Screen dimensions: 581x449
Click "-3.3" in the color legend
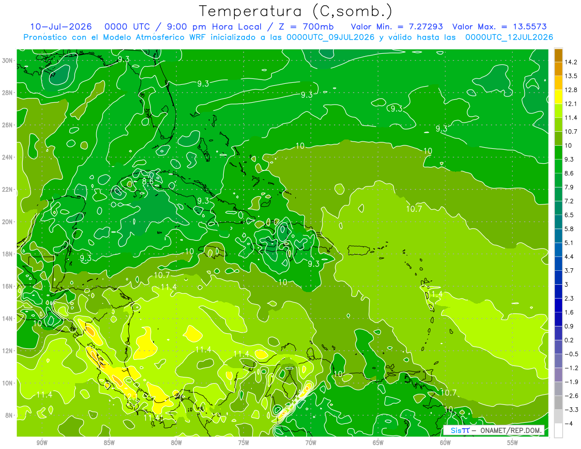coord(571,410)
